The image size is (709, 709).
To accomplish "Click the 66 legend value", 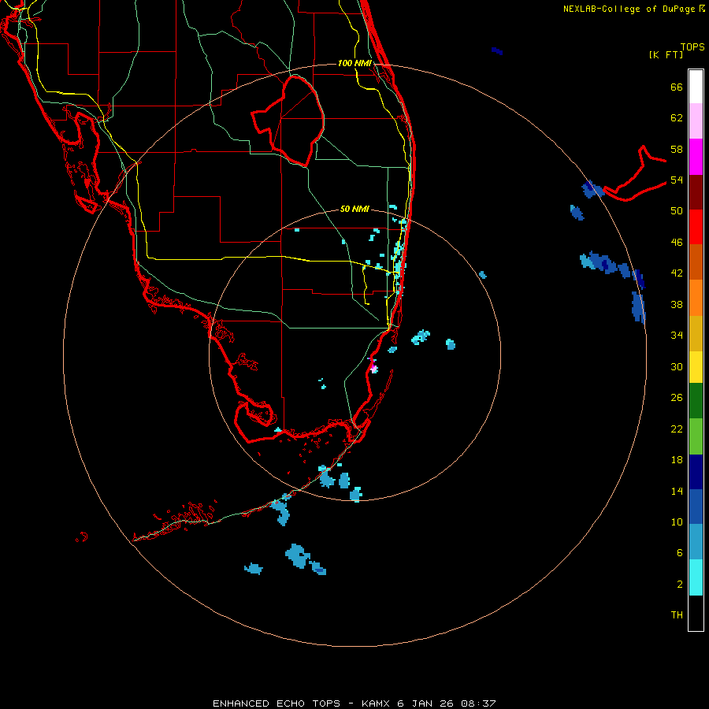I will tap(677, 87).
